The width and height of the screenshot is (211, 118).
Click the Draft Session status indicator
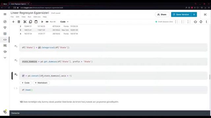[164, 22]
